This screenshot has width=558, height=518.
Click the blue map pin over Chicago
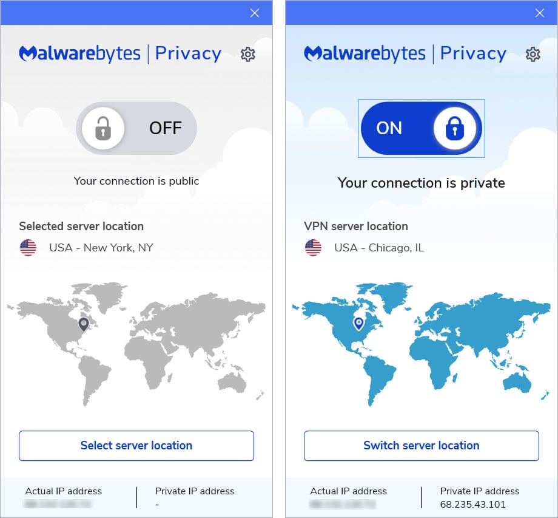click(358, 324)
